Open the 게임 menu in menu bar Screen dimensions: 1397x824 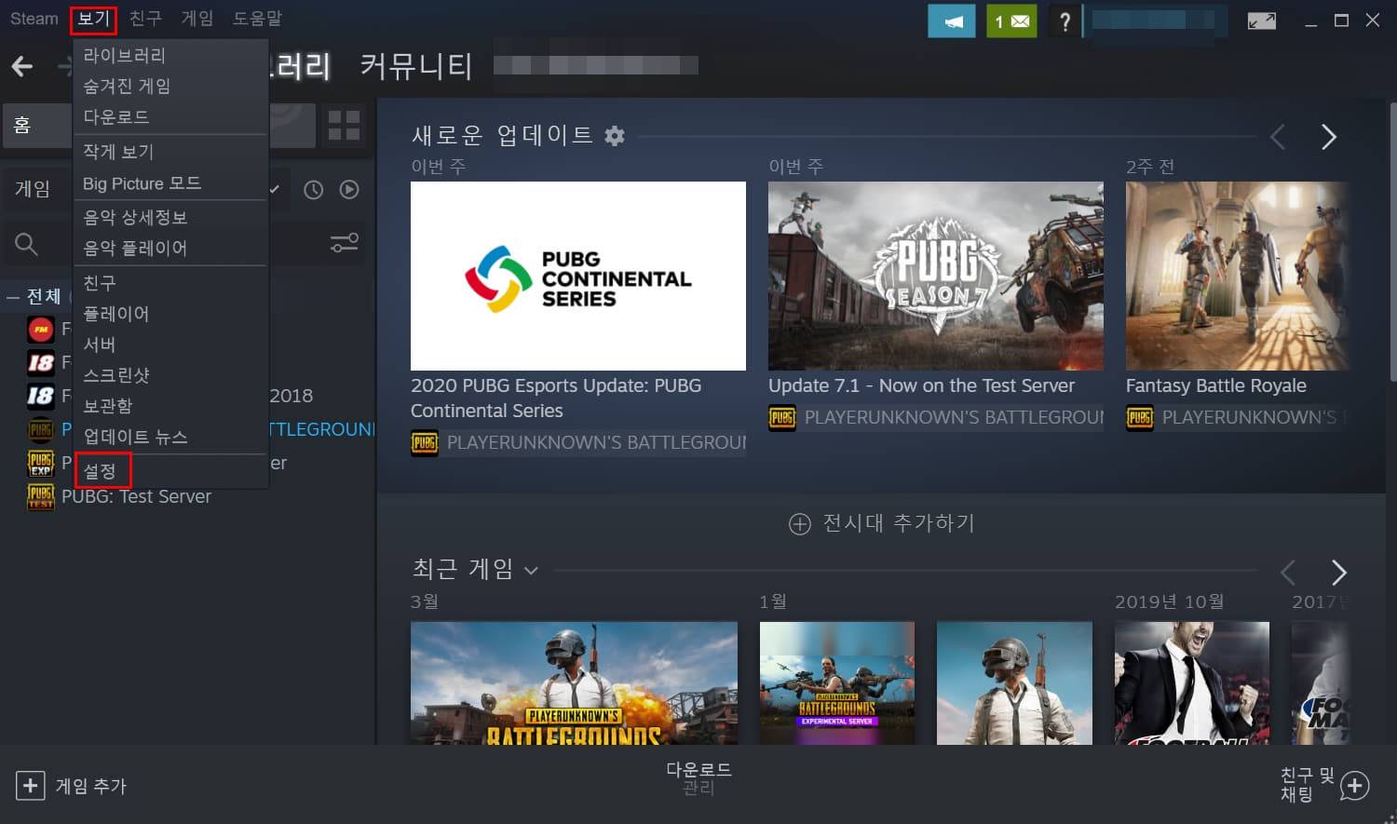point(197,19)
